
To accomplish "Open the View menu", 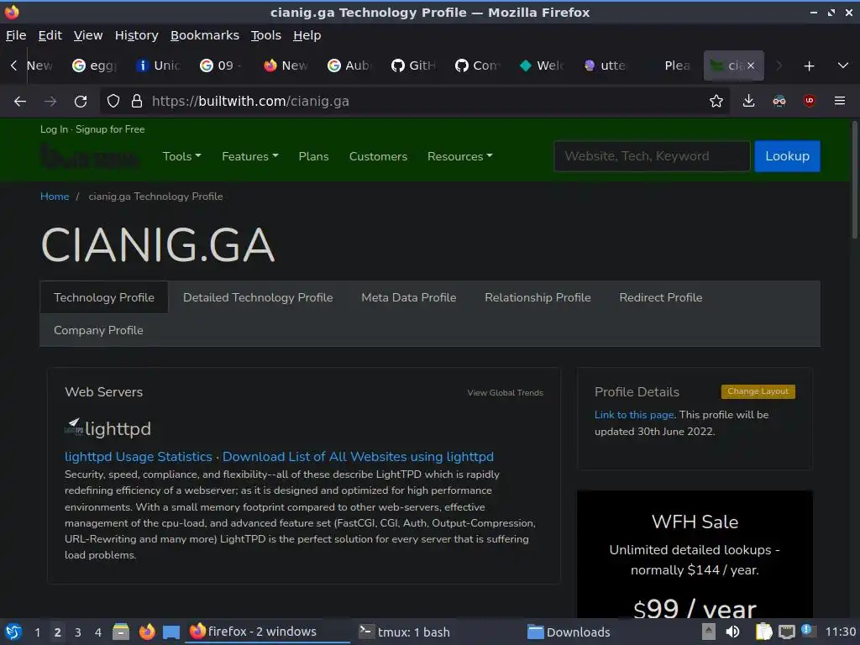I will pyautogui.click(x=88, y=35).
